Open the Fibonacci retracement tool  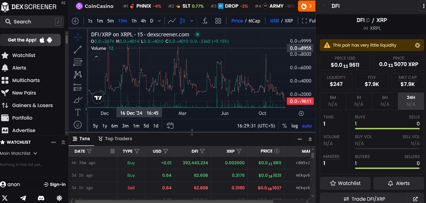pos(78,62)
